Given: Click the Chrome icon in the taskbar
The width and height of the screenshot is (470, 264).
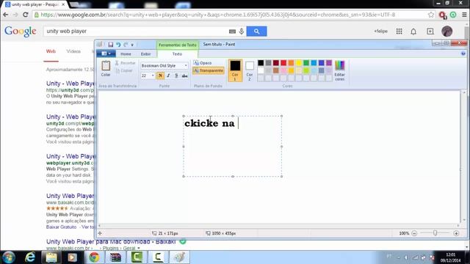Looking at the screenshot, I should (x=94, y=257).
